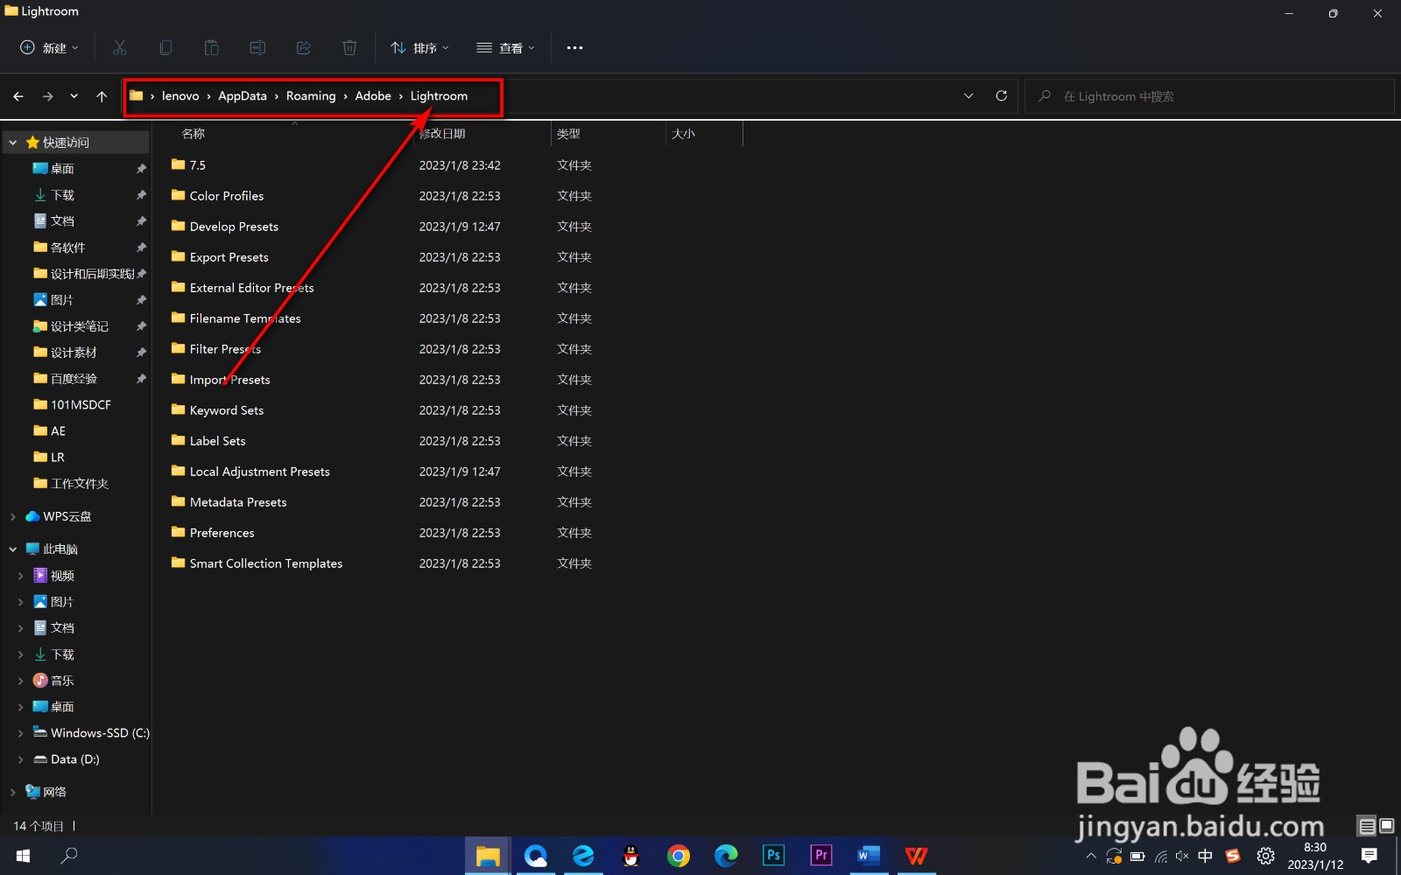Go up one folder level

pyautogui.click(x=102, y=96)
